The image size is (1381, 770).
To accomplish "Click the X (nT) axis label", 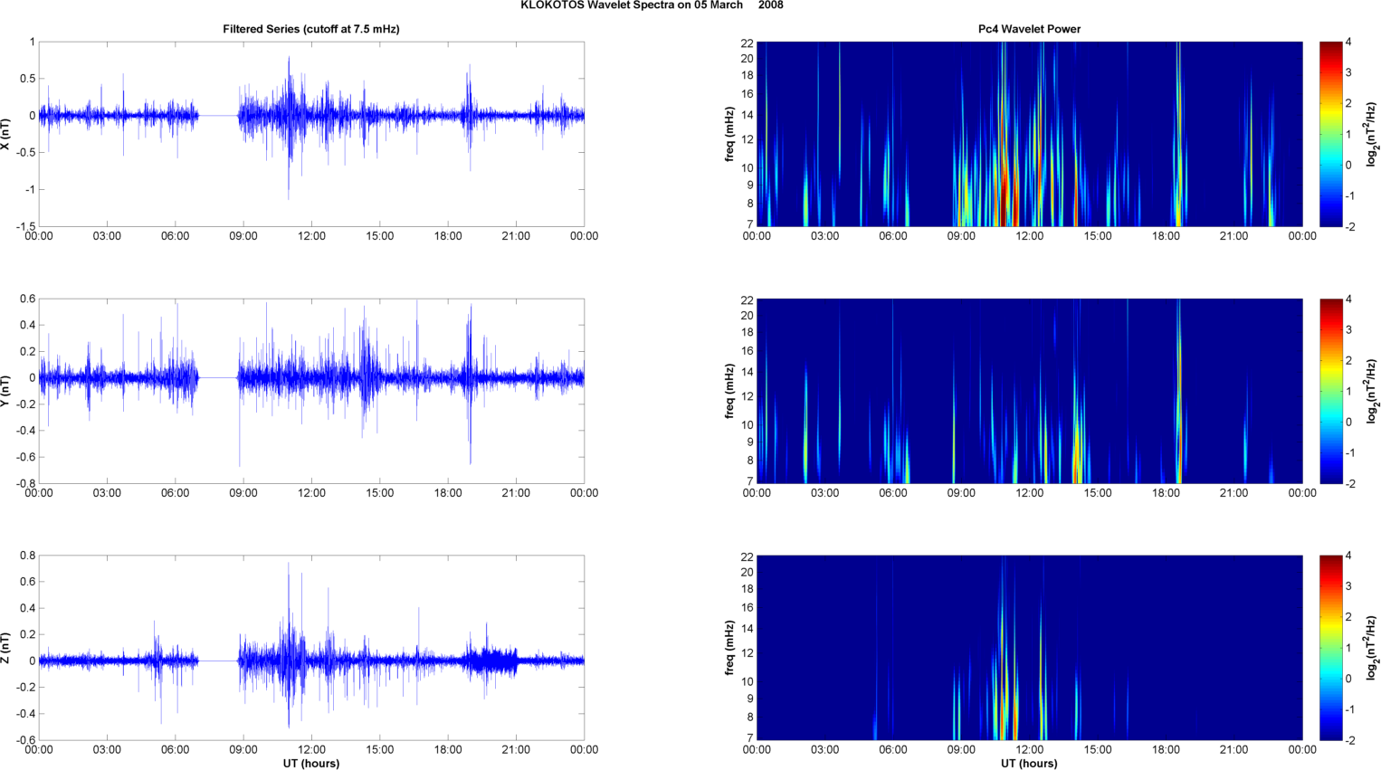I will point(5,134).
